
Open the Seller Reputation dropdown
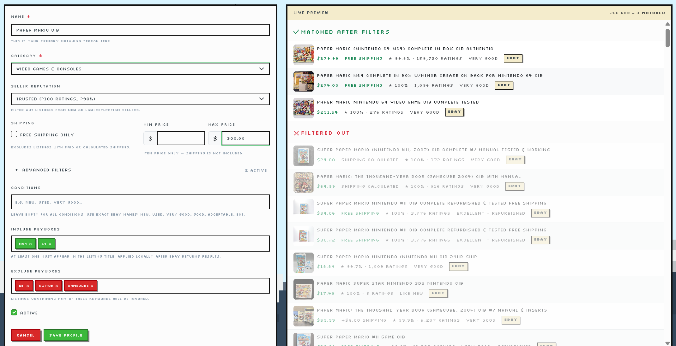pos(140,99)
